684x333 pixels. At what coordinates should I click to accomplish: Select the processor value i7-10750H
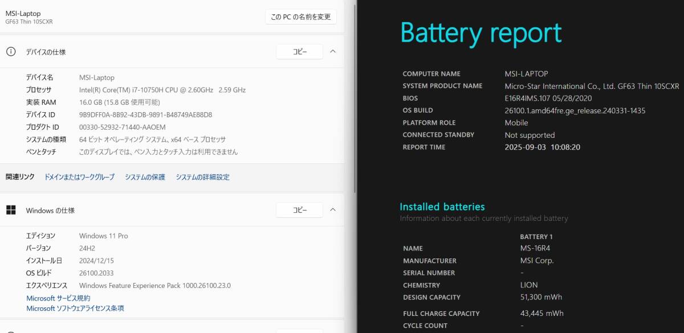point(162,90)
